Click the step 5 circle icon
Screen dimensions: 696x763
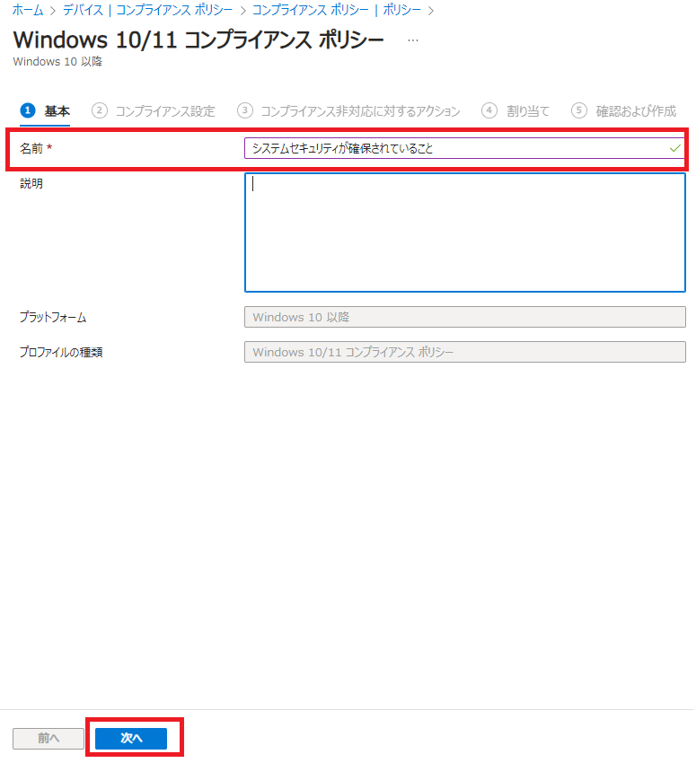[x=579, y=110]
